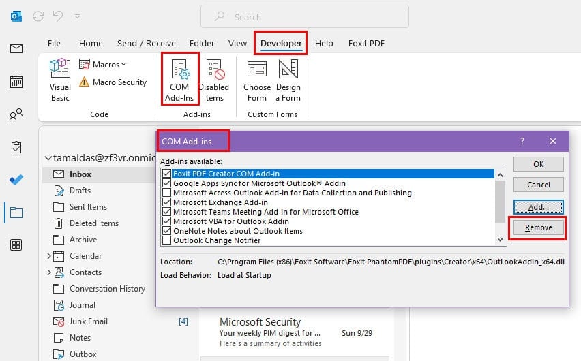Click the Remove button
Screen dimensions: 581x361
point(539,227)
